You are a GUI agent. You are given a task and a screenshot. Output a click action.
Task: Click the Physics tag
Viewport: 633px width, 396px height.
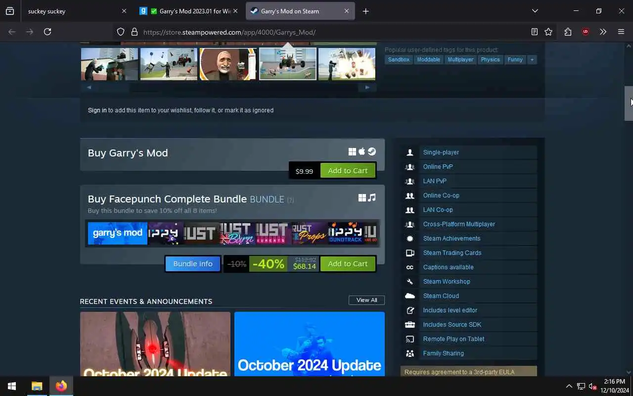coord(491,59)
